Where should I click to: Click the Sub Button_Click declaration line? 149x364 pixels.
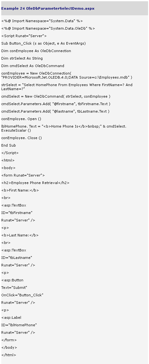[43, 43]
